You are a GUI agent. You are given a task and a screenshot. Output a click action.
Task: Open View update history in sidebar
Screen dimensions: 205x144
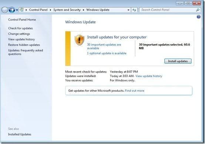coord(21,39)
